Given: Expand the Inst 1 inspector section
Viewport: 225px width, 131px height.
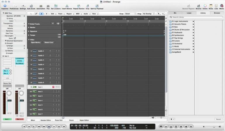Looking at the screenshot, I should click(3, 56).
